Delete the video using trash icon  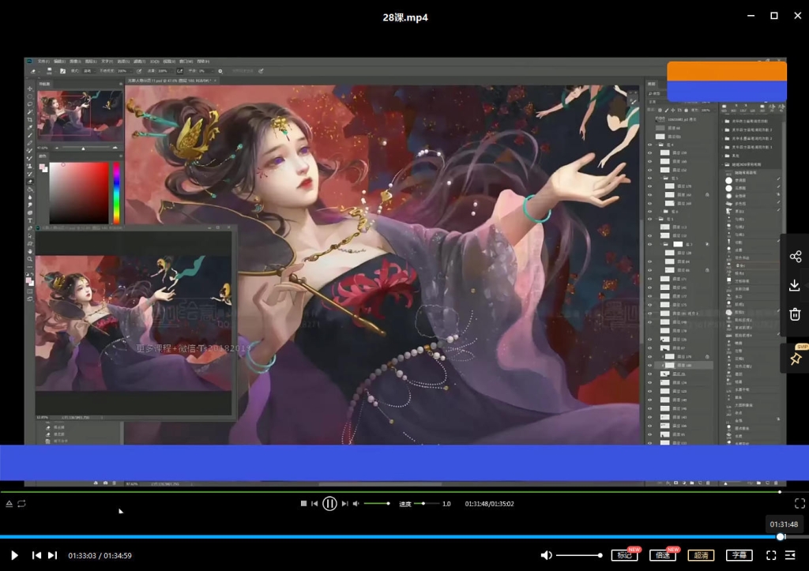tap(795, 314)
